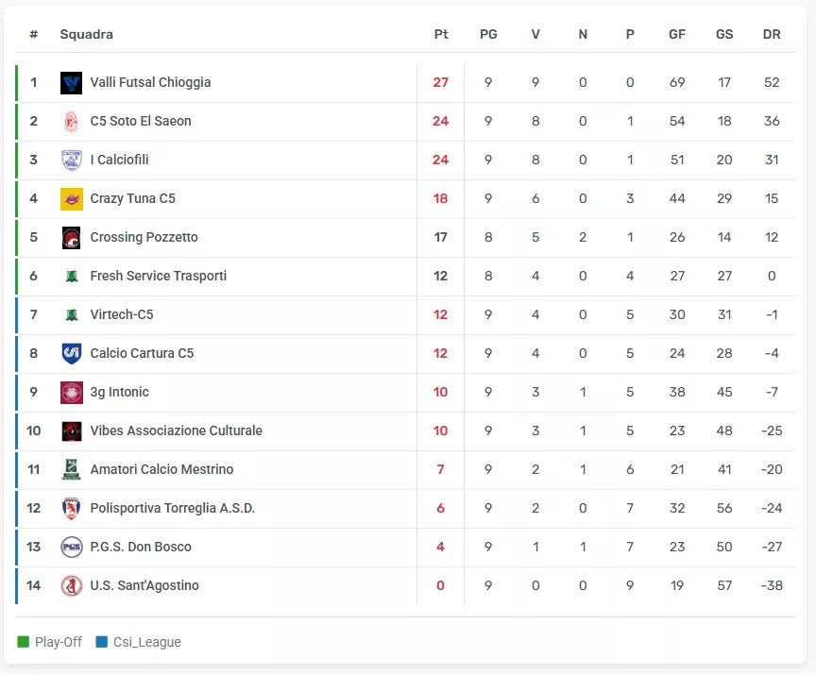Open Vibes Associazione Culturale team link

(176, 431)
